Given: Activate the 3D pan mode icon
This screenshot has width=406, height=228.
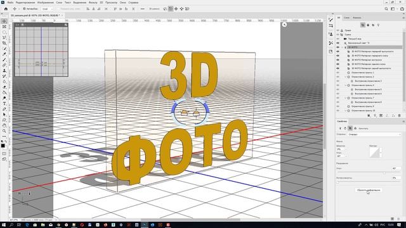Looking at the screenshot, I should [x=176, y=9].
